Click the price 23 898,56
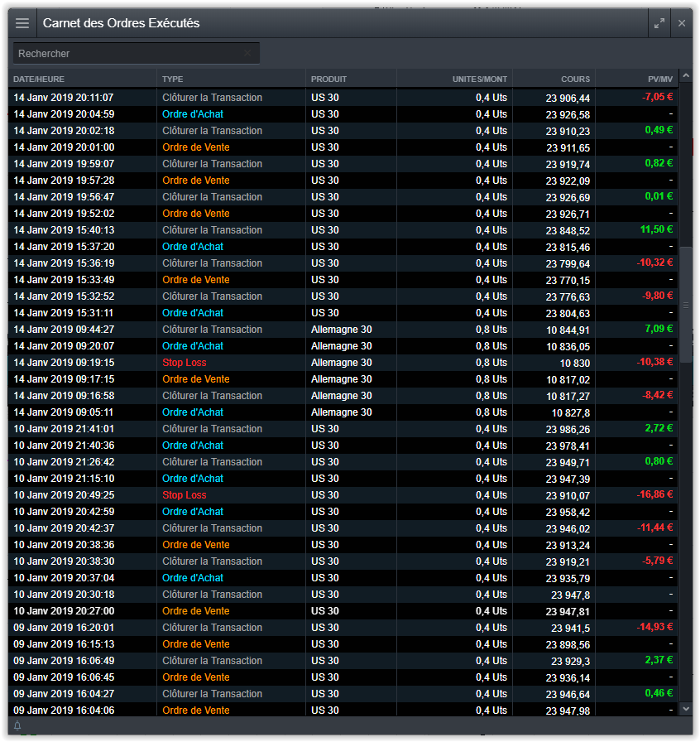The height and width of the screenshot is (742, 700). point(568,644)
